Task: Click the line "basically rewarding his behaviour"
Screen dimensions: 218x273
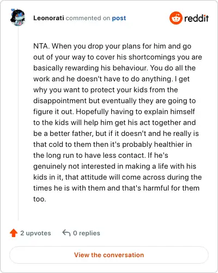Action: pos(114,68)
